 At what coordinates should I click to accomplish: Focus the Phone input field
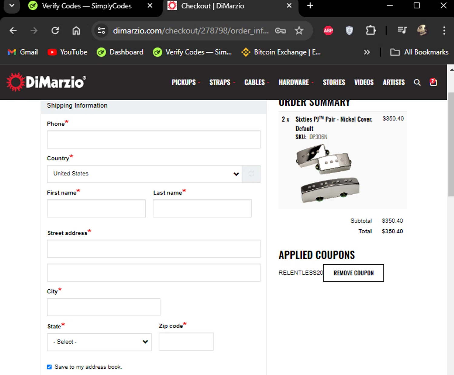point(153,139)
